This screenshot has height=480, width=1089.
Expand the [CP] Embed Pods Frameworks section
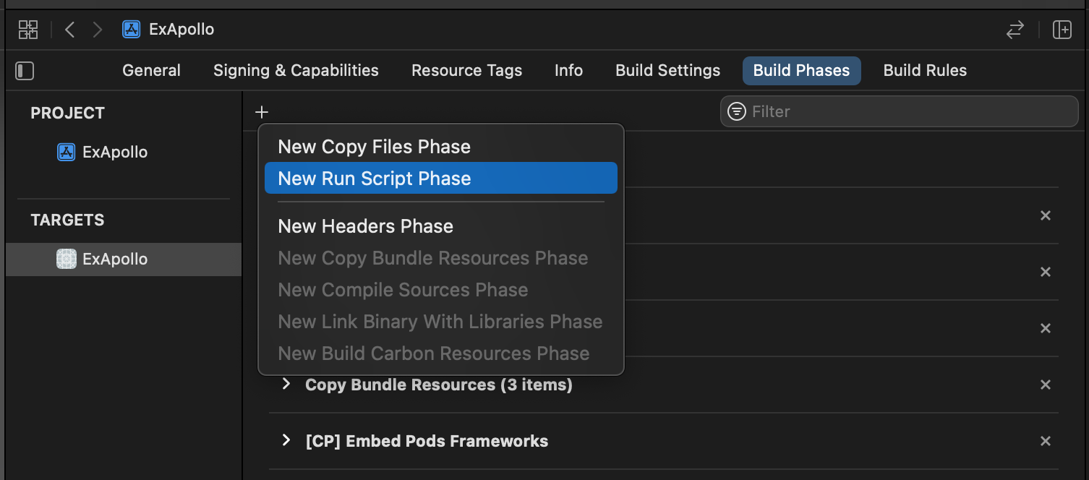pos(286,440)
